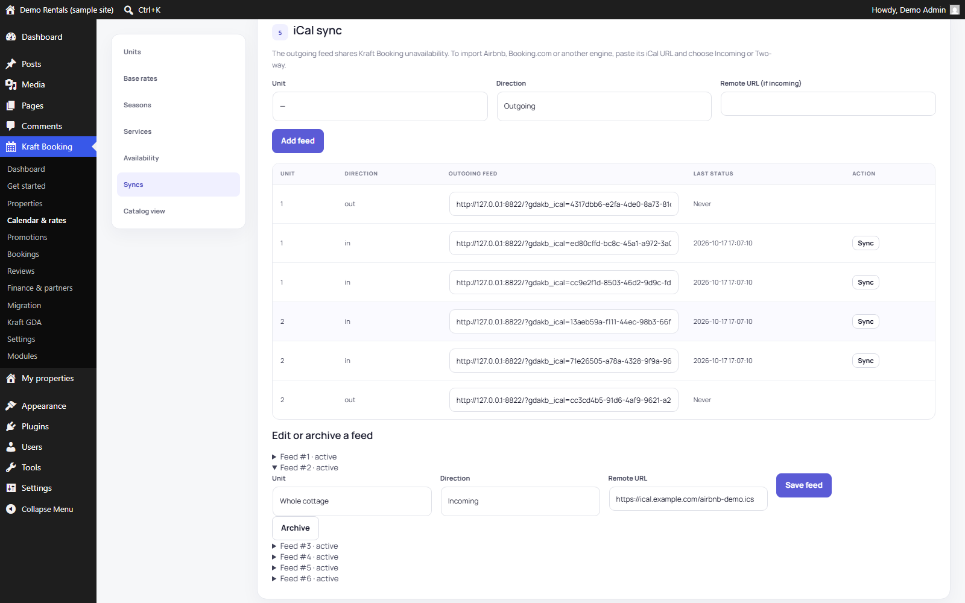This screenshot has height=603, width=965.
Task: Open the Direction dropdown showing Incoming
Action: point(520,501)
